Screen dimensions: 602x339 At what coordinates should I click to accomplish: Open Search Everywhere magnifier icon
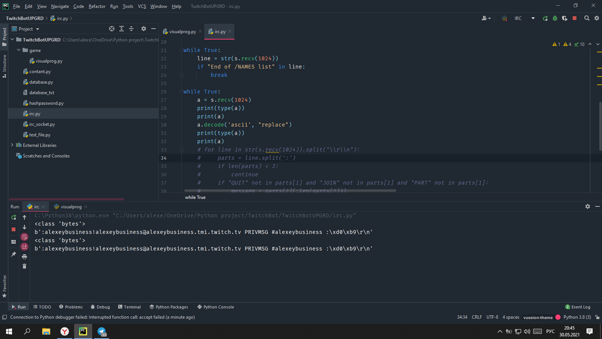[x=587, y=18]
